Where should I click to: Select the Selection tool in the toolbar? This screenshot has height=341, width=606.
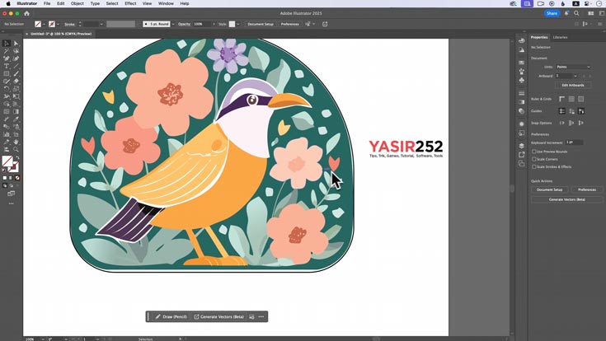[7, 44]
